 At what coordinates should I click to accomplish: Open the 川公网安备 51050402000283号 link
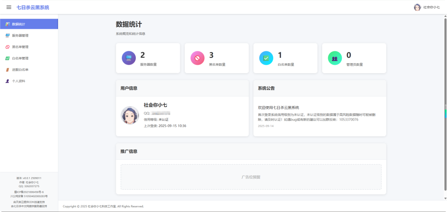click(29, 196)
